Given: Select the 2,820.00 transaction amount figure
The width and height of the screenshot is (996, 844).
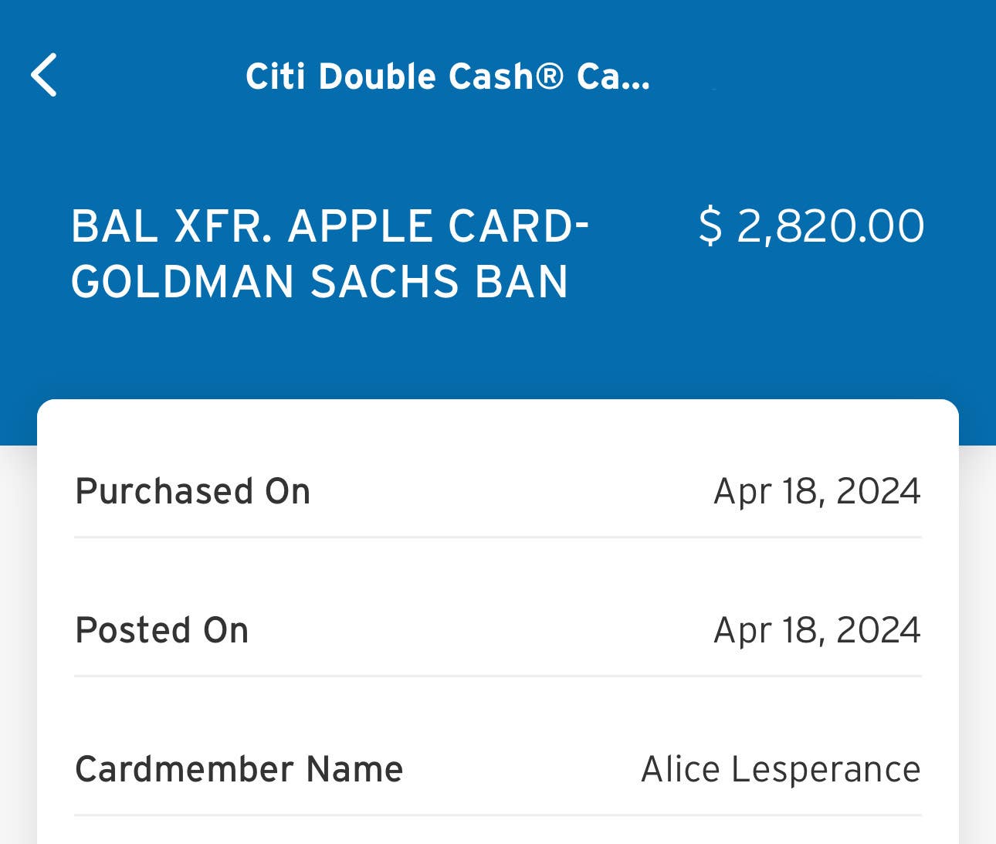Looking at the screenshot, I should click(x=830, y=226).
